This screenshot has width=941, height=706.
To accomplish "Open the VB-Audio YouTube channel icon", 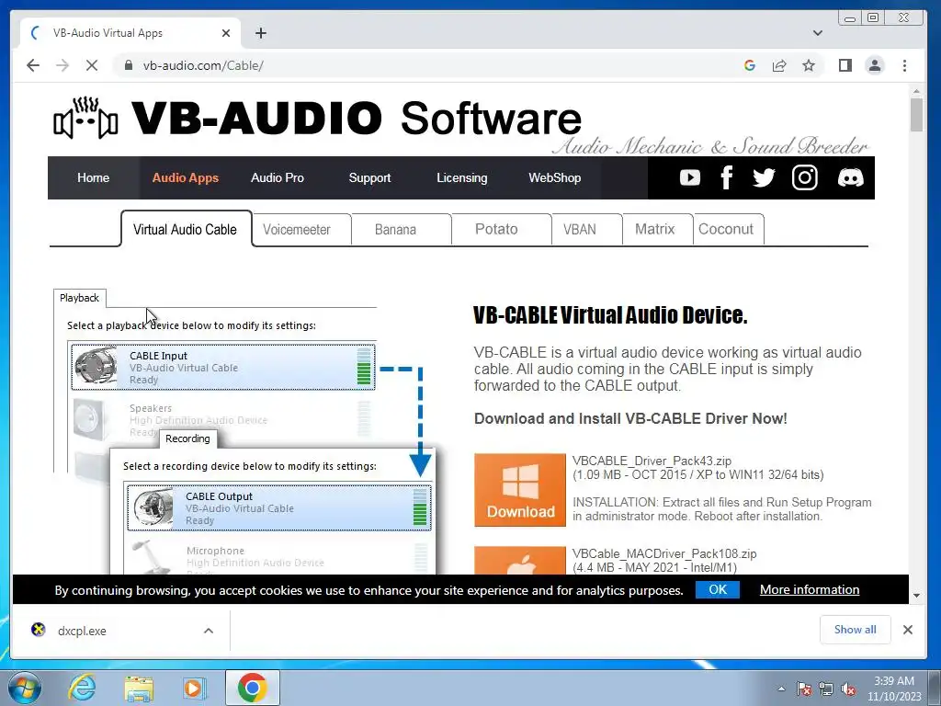I will coord(689,177).
